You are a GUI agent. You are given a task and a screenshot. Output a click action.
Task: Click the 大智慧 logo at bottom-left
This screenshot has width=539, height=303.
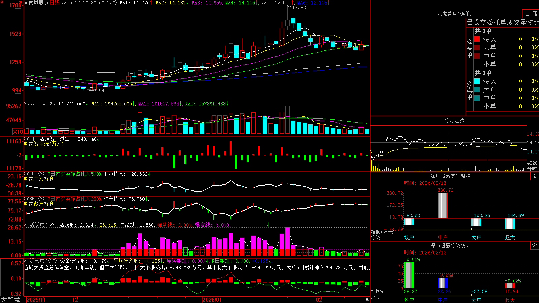point(10,300)
